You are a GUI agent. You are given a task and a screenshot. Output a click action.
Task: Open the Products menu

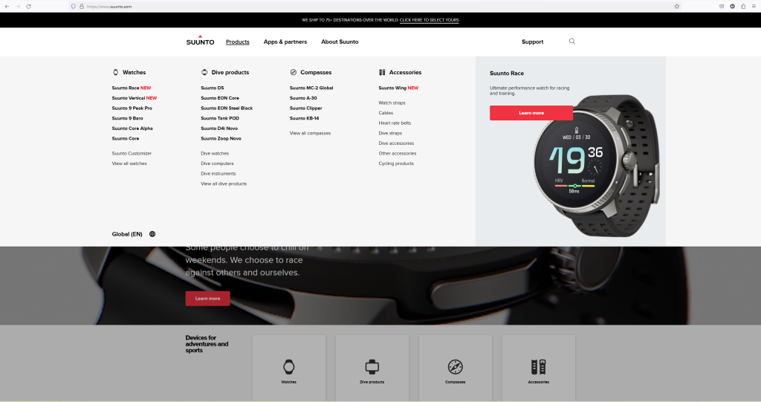click(x=237, y=42)
